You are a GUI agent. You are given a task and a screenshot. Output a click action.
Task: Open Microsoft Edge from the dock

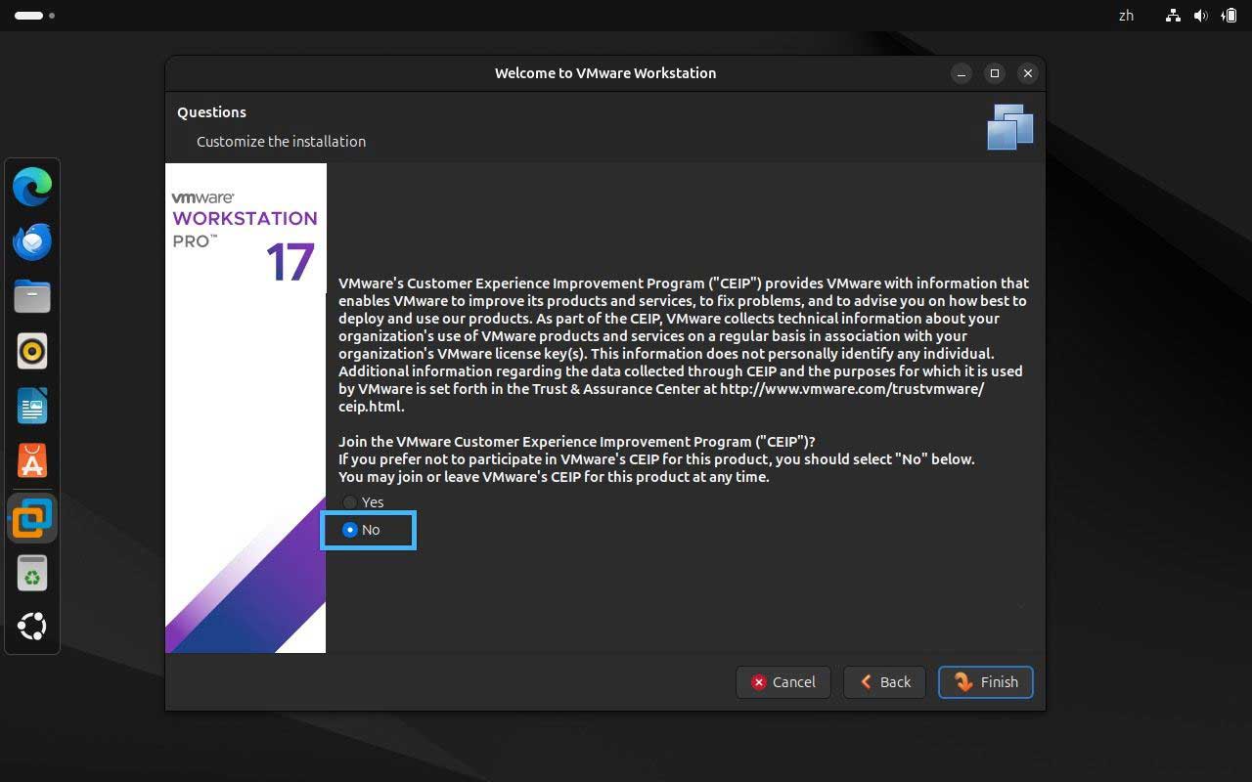pos(32,187)
